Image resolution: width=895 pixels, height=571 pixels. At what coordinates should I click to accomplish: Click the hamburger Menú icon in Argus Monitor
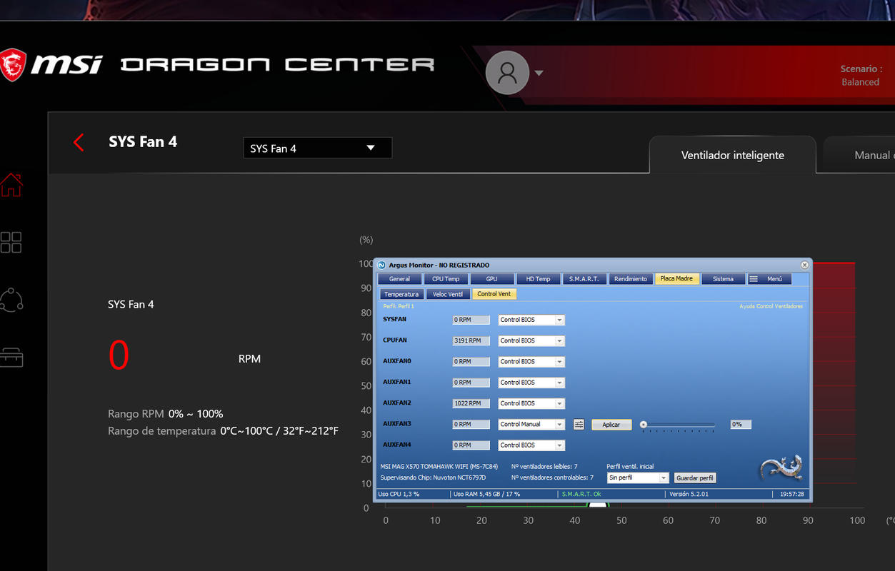[754, 279]
